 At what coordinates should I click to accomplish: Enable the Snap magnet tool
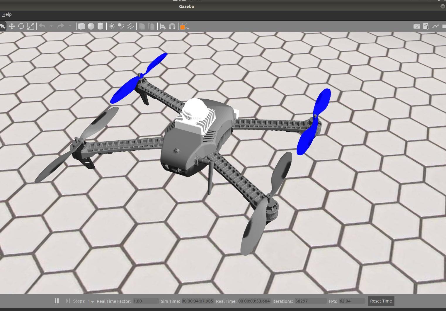pyautogui.click(x=172, y=26)
